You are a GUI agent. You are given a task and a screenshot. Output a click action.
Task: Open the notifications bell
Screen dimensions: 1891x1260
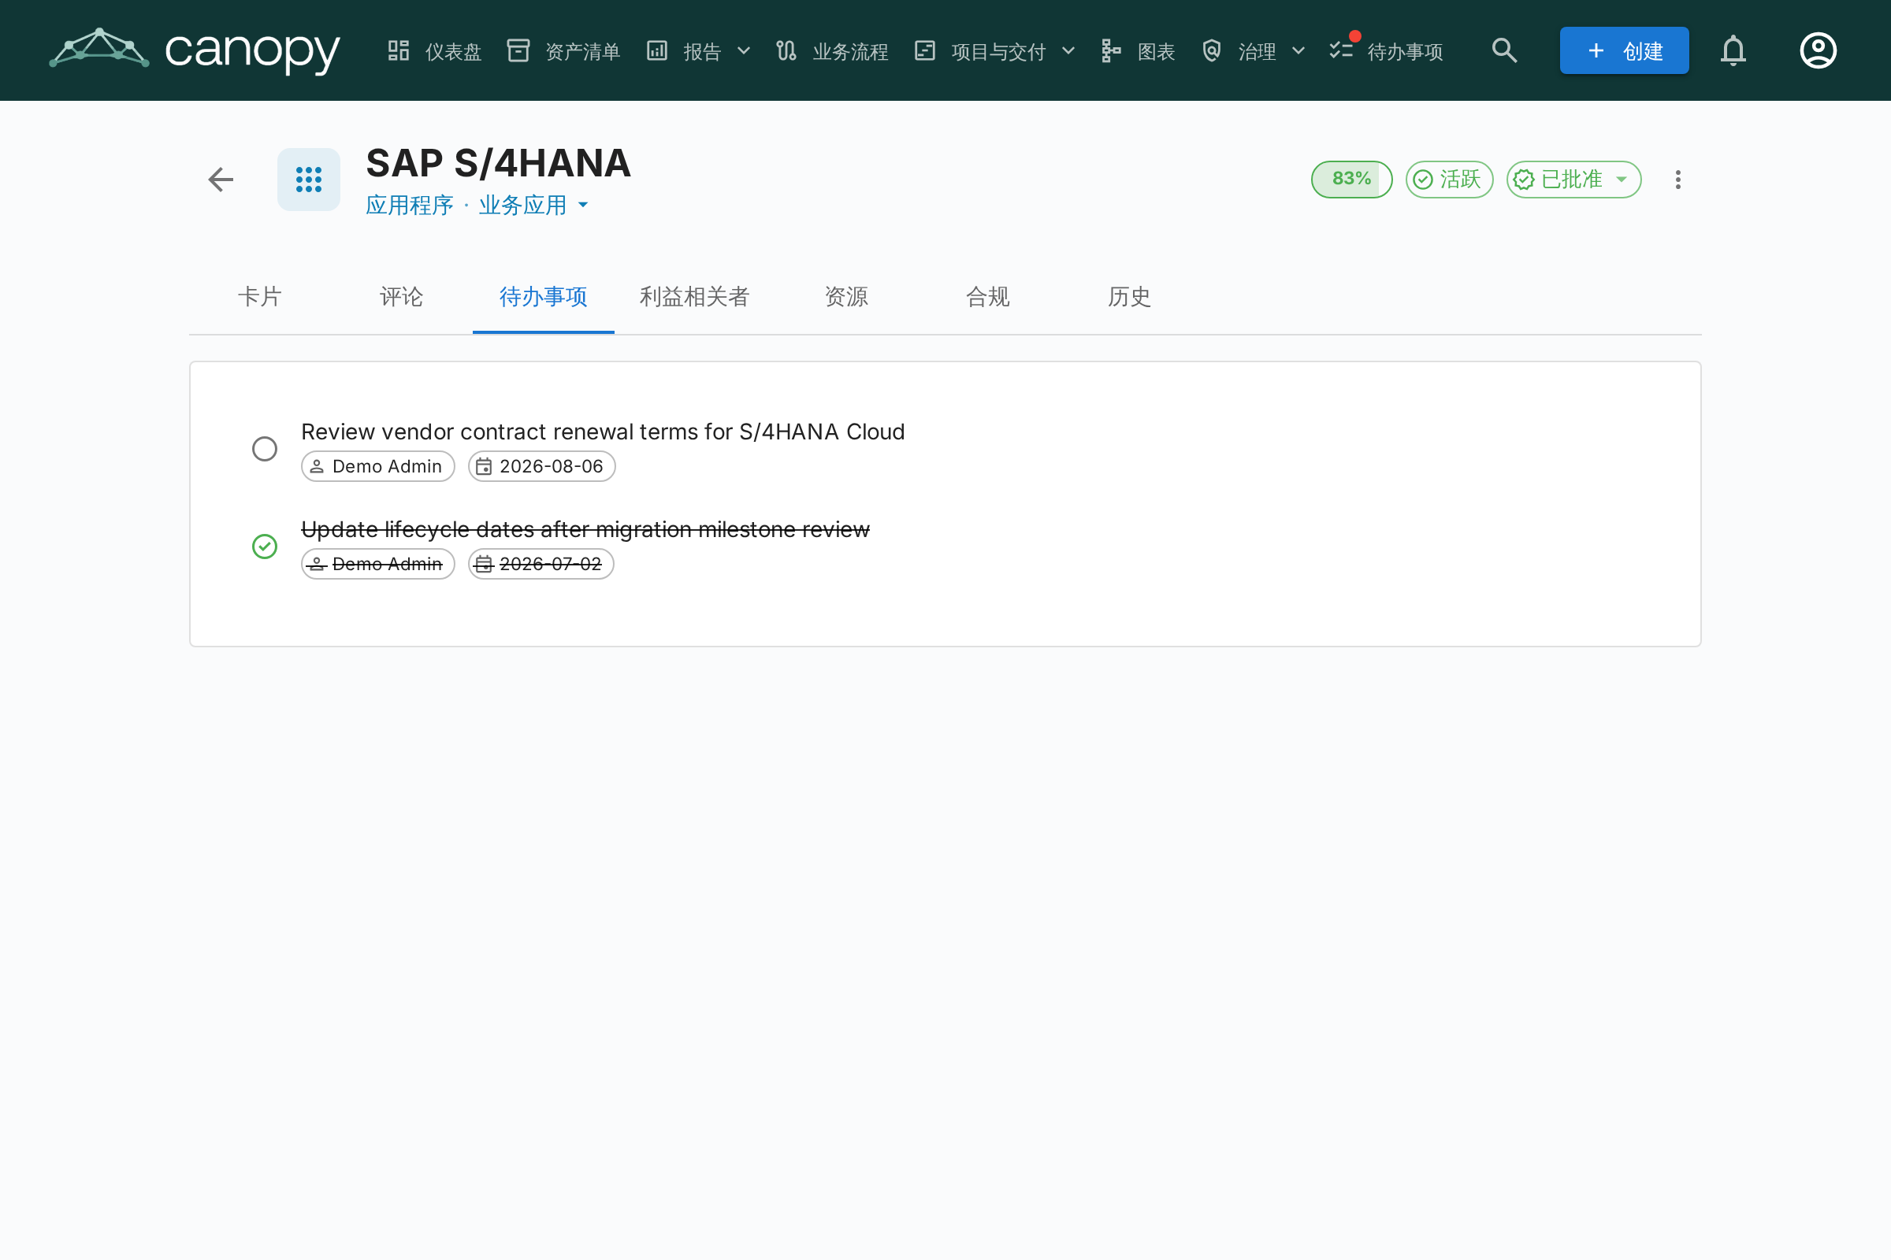1733,50
